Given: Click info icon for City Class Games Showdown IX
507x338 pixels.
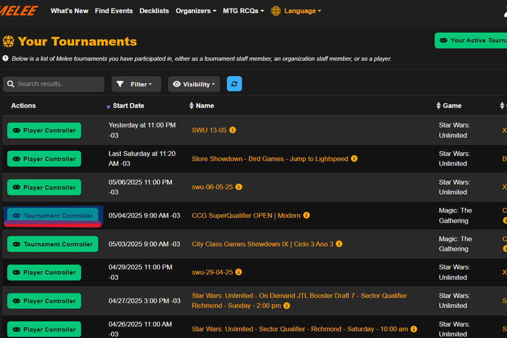Looking at the screenshot, I should pyautogui.click(x=339, y=244).
